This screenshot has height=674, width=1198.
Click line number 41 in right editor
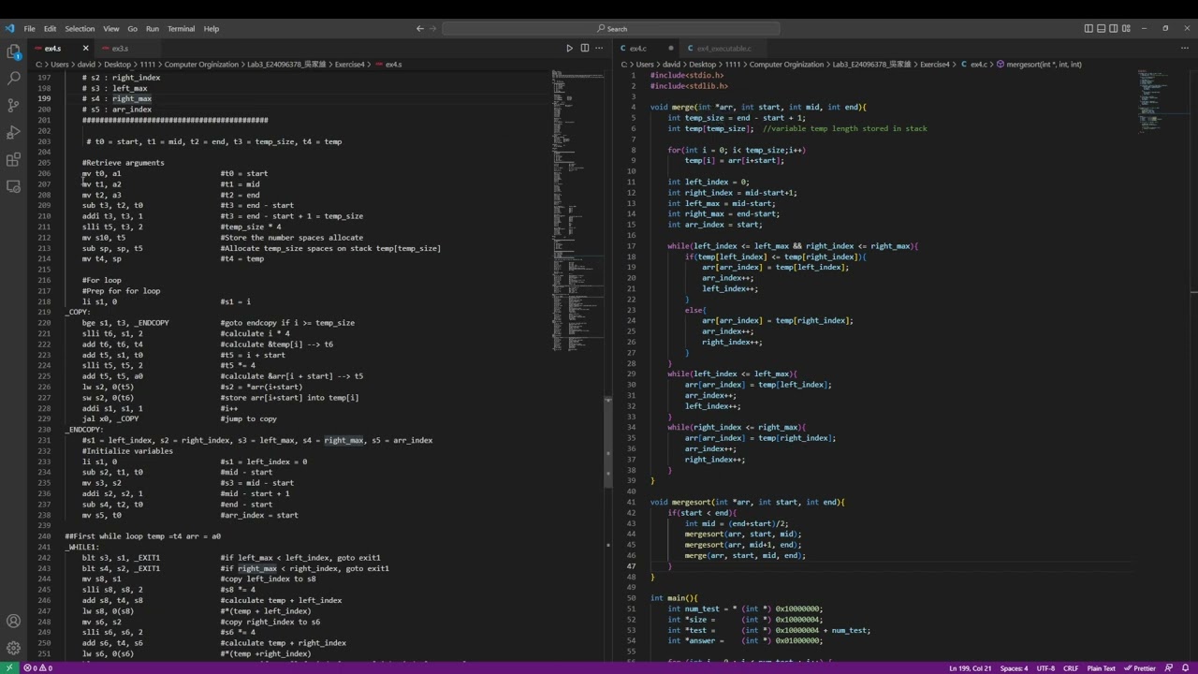click(632, 502)
